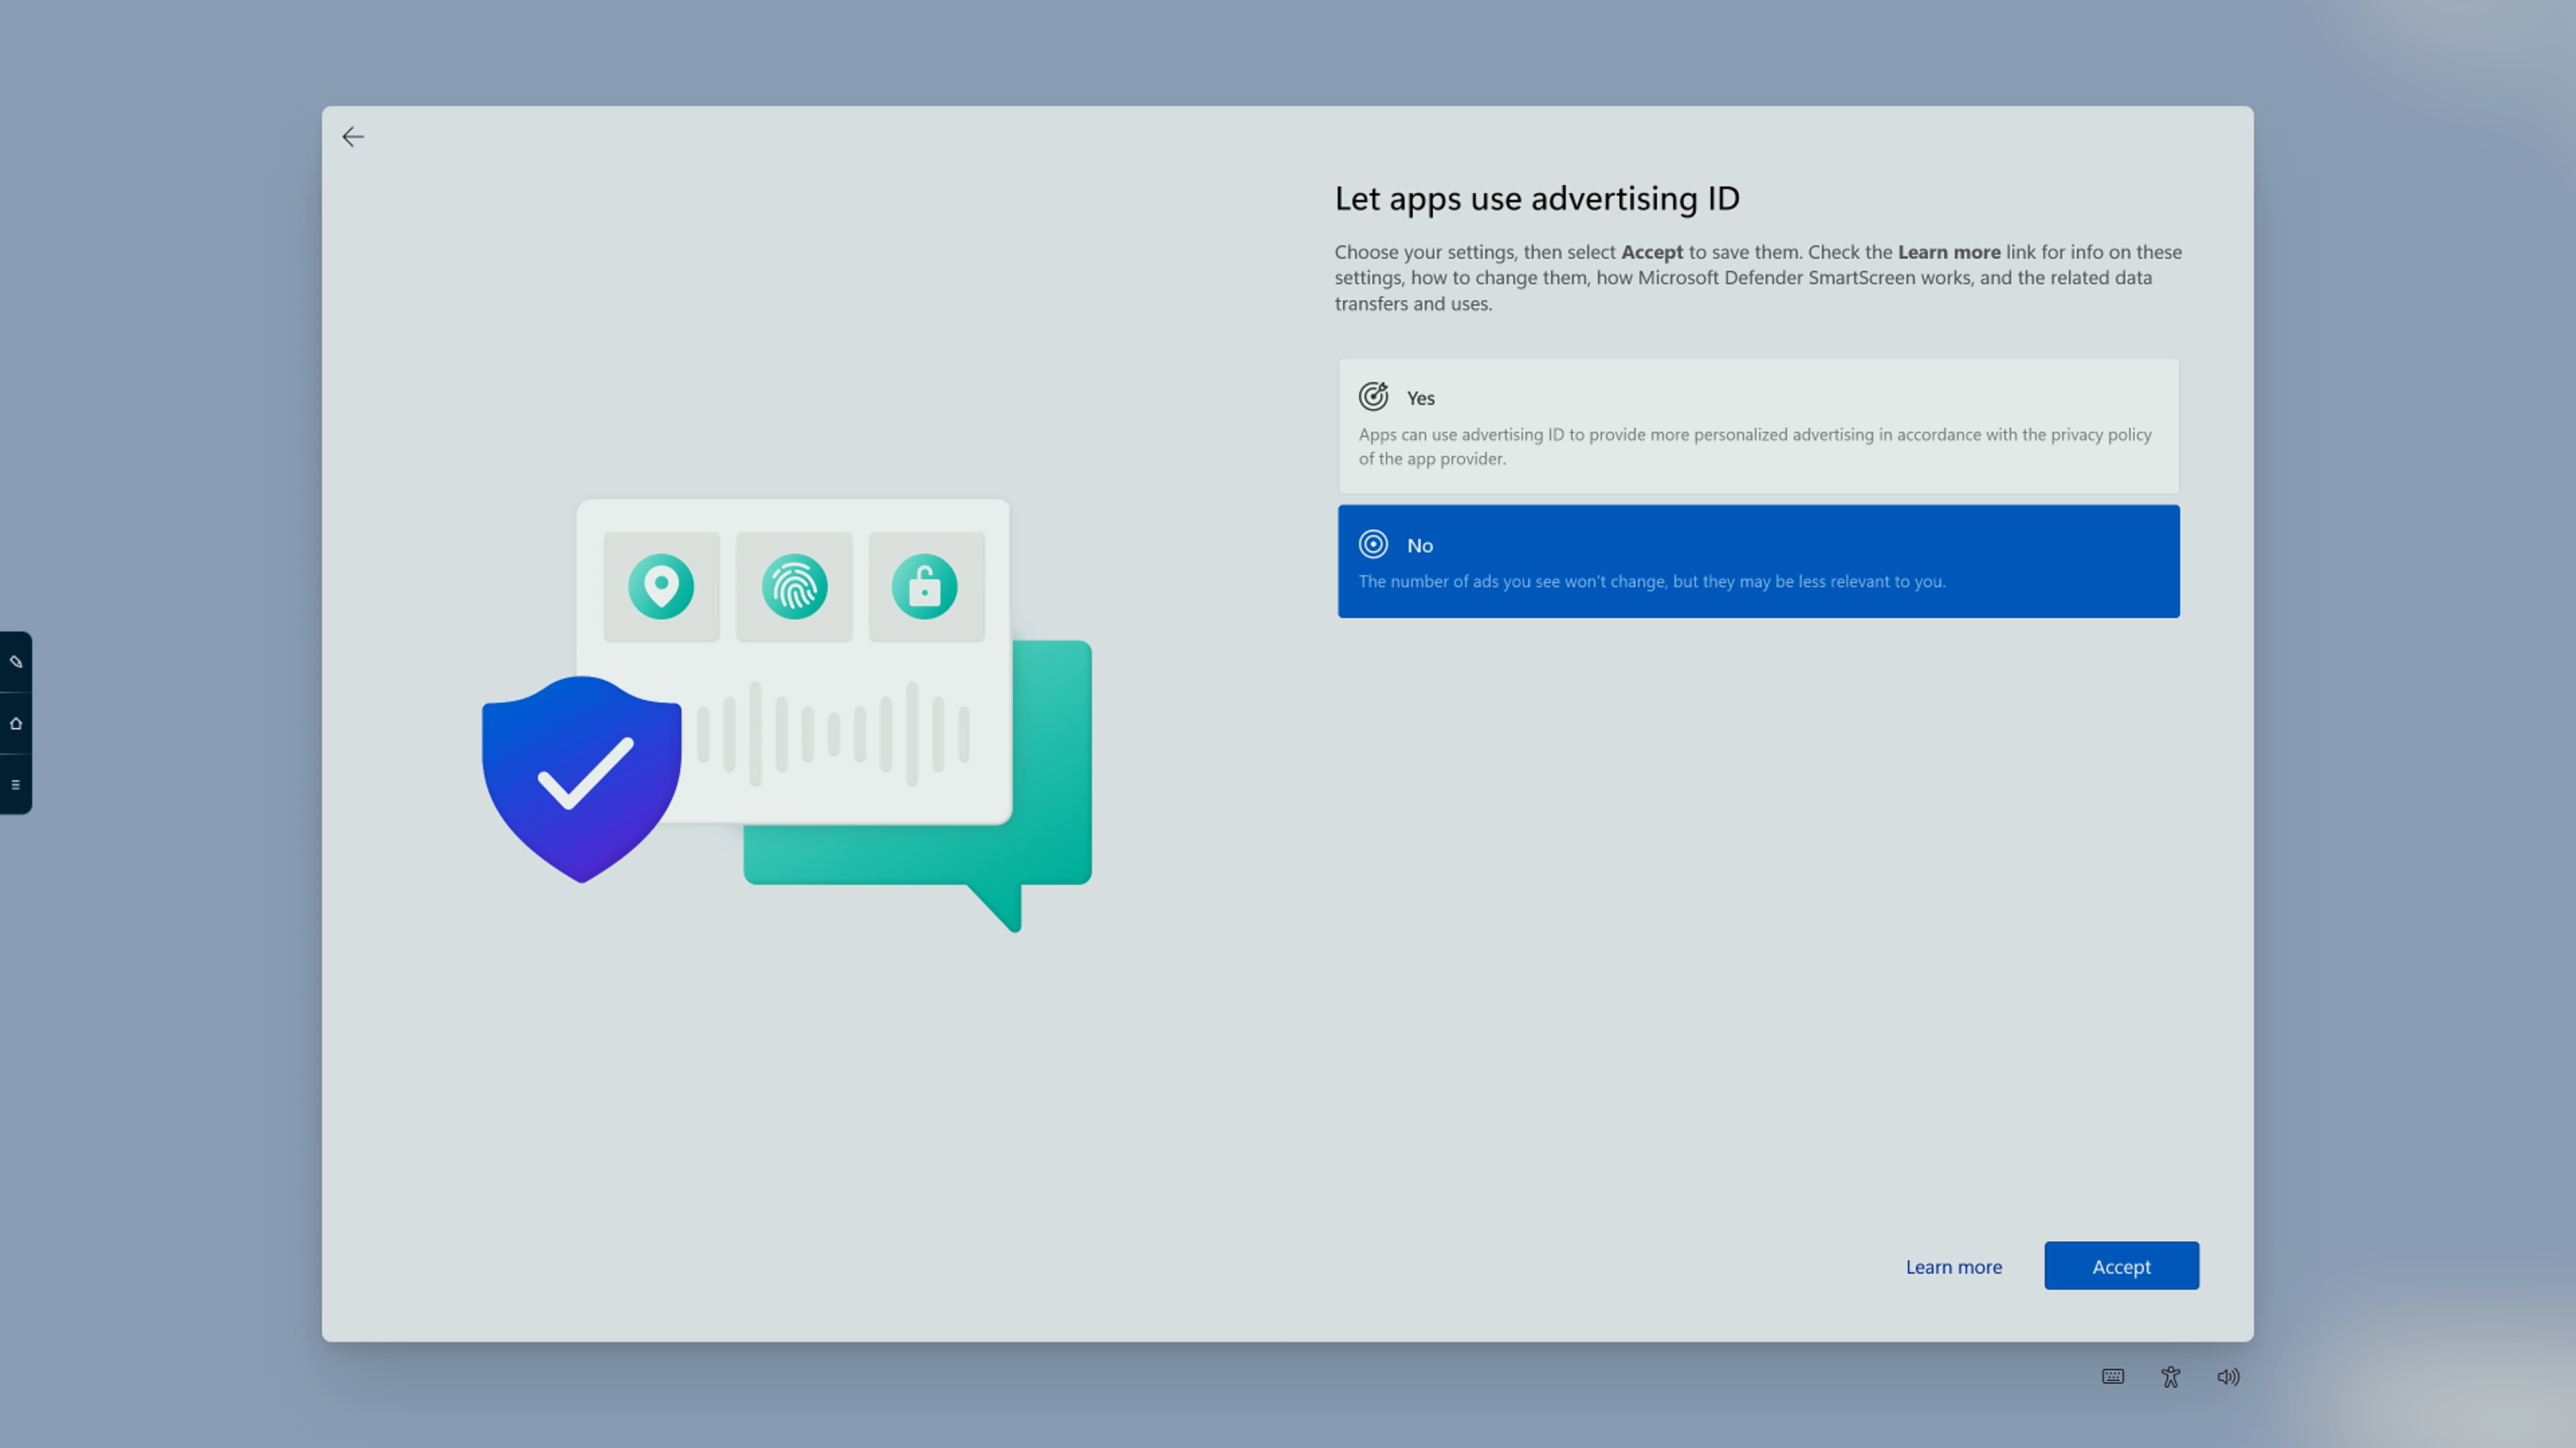Click the location pin illustration icon

(x=661, y=587)
